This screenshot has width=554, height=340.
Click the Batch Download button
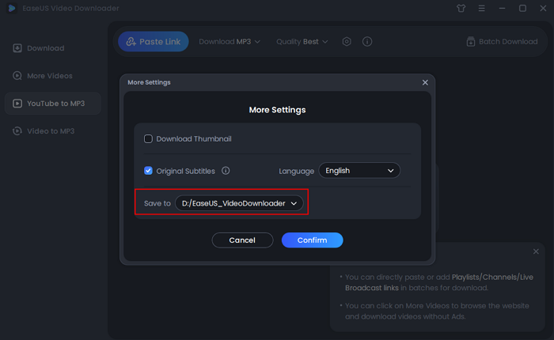pos(502,42)
